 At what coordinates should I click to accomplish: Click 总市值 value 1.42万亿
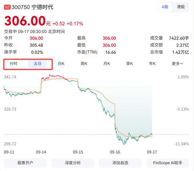tap(180, 52)
